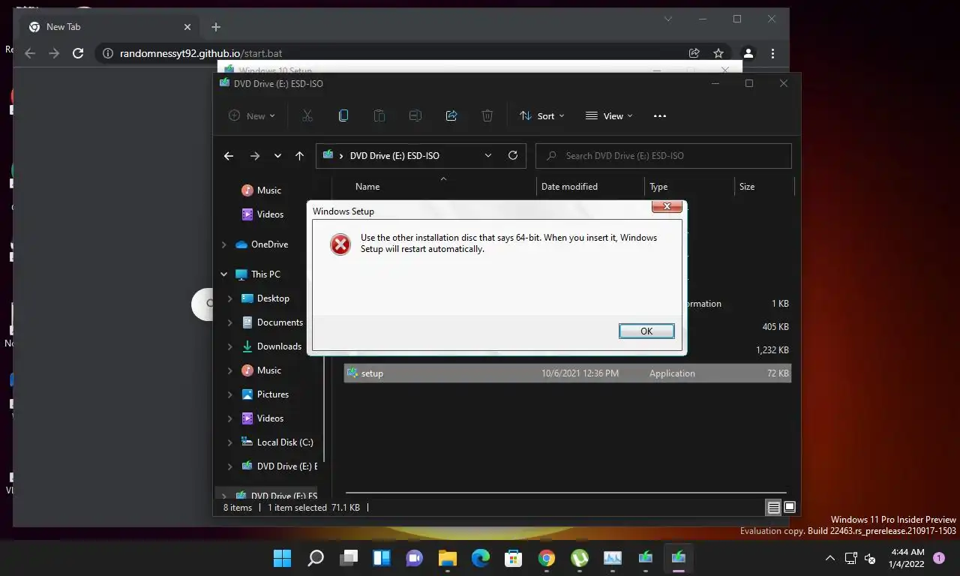This screenshot has height=576, width=960.
Task: Open taskbar Search
Action: 316,558
